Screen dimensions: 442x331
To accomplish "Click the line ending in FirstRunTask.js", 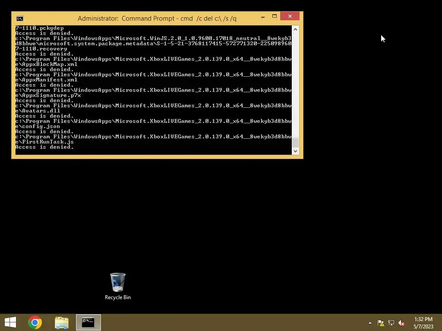I will (44, 142).
